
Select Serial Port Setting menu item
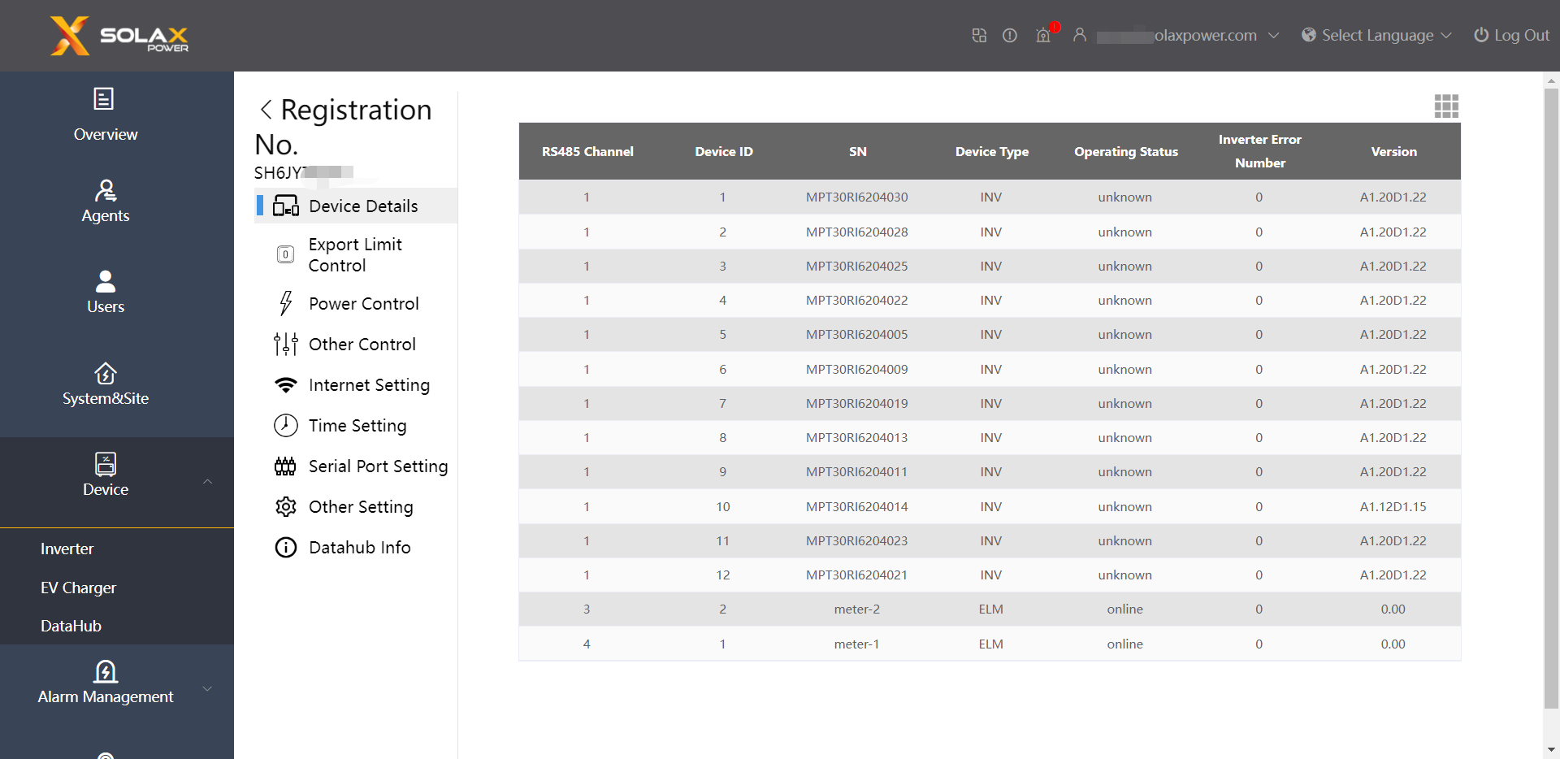[378, 466]
